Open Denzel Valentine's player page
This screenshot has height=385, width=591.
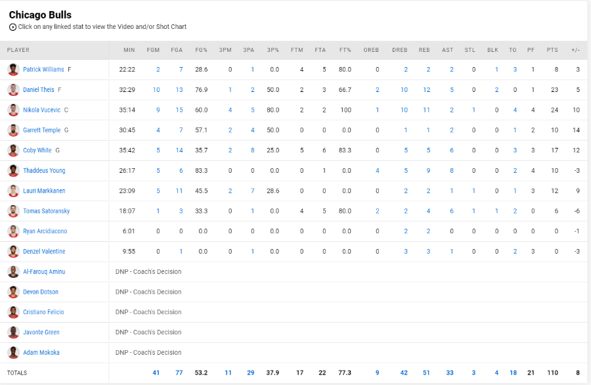point(44,251)
